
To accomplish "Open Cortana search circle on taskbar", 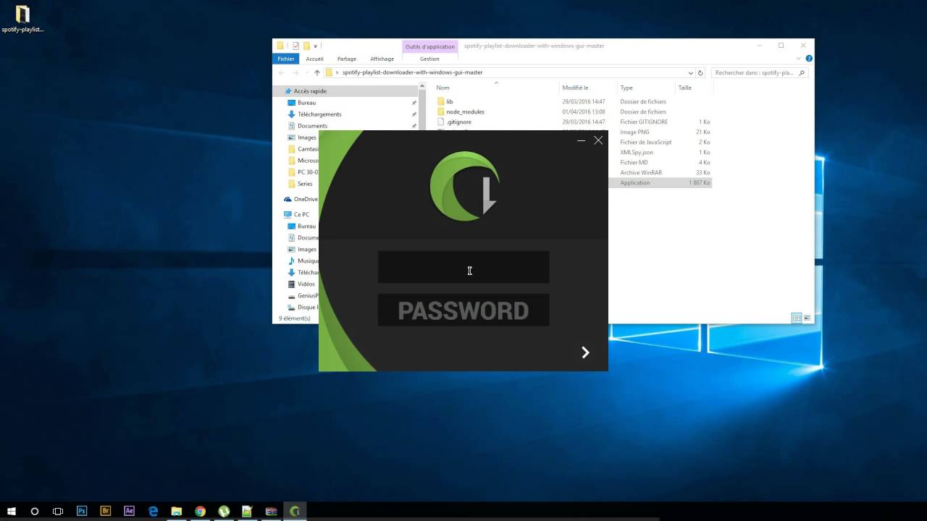I will pos(34,511).
